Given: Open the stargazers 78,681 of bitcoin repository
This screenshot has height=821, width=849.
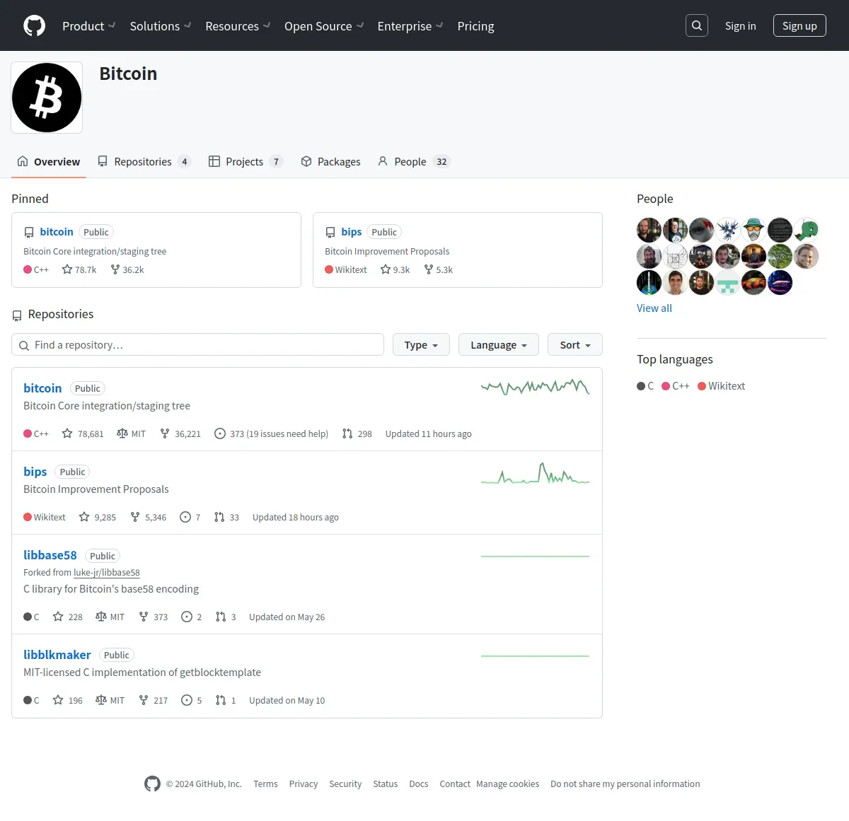Looking at the screenshot, I should point(83,433).
